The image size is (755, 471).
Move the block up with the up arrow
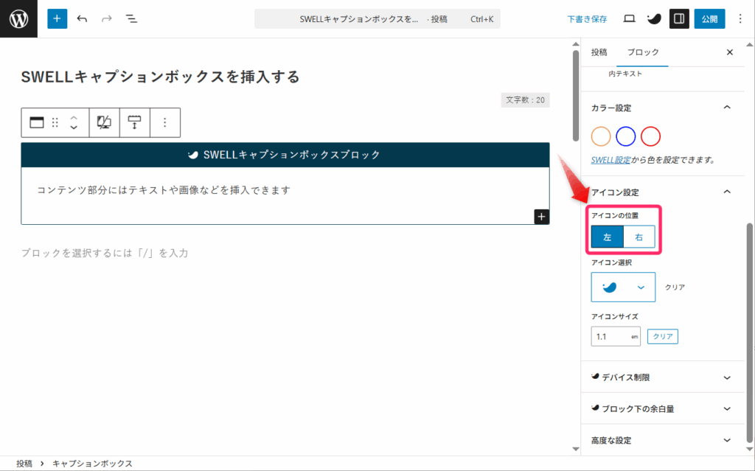pos(74,117)
